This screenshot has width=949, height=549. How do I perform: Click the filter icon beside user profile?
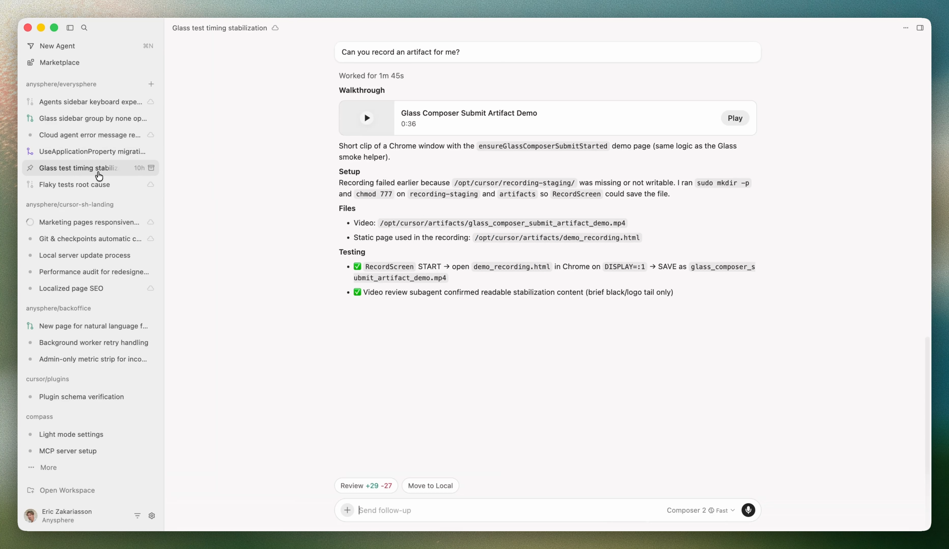(137, 516)
